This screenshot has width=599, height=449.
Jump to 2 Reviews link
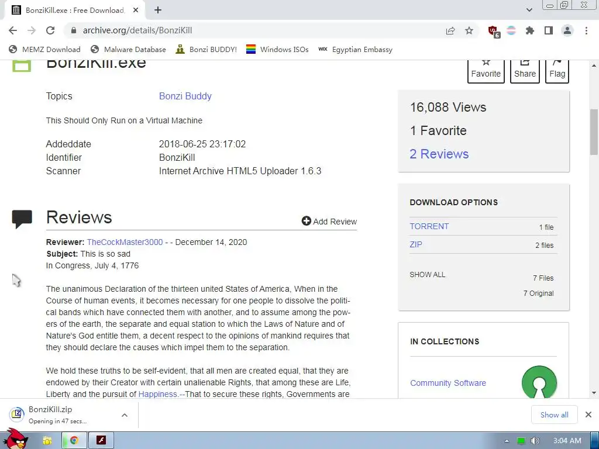click(x=439, y=154)
